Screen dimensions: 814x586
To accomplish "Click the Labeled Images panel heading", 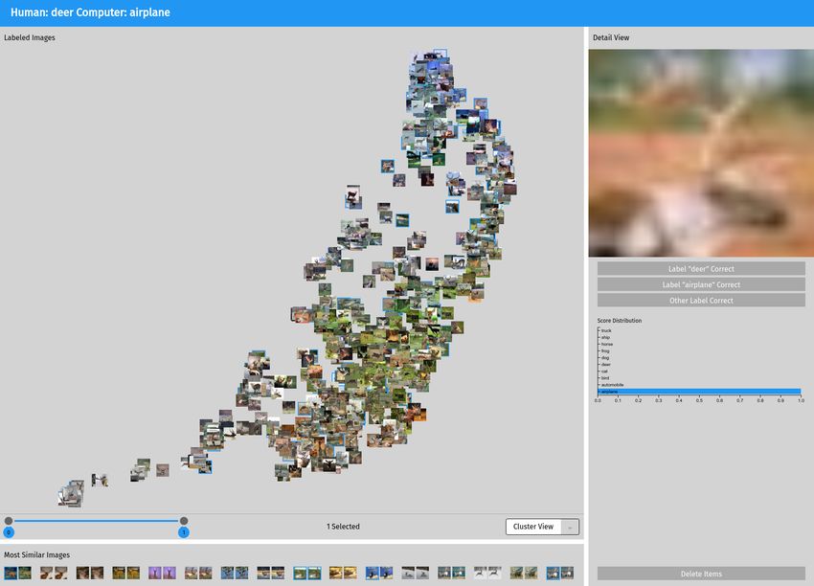I will pos(29,37).
